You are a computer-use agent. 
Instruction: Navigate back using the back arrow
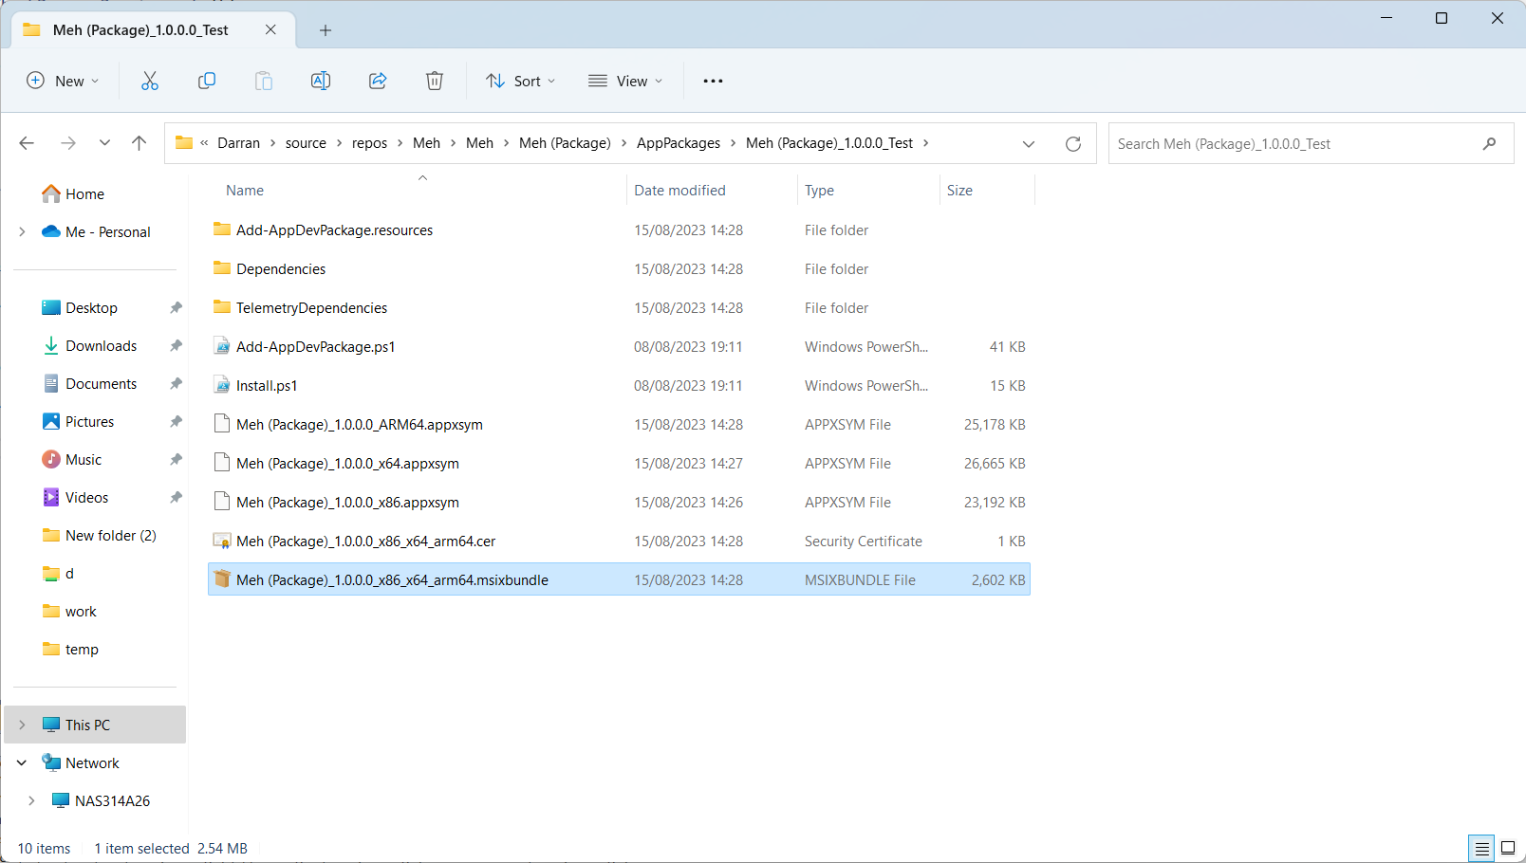point(27,142)
